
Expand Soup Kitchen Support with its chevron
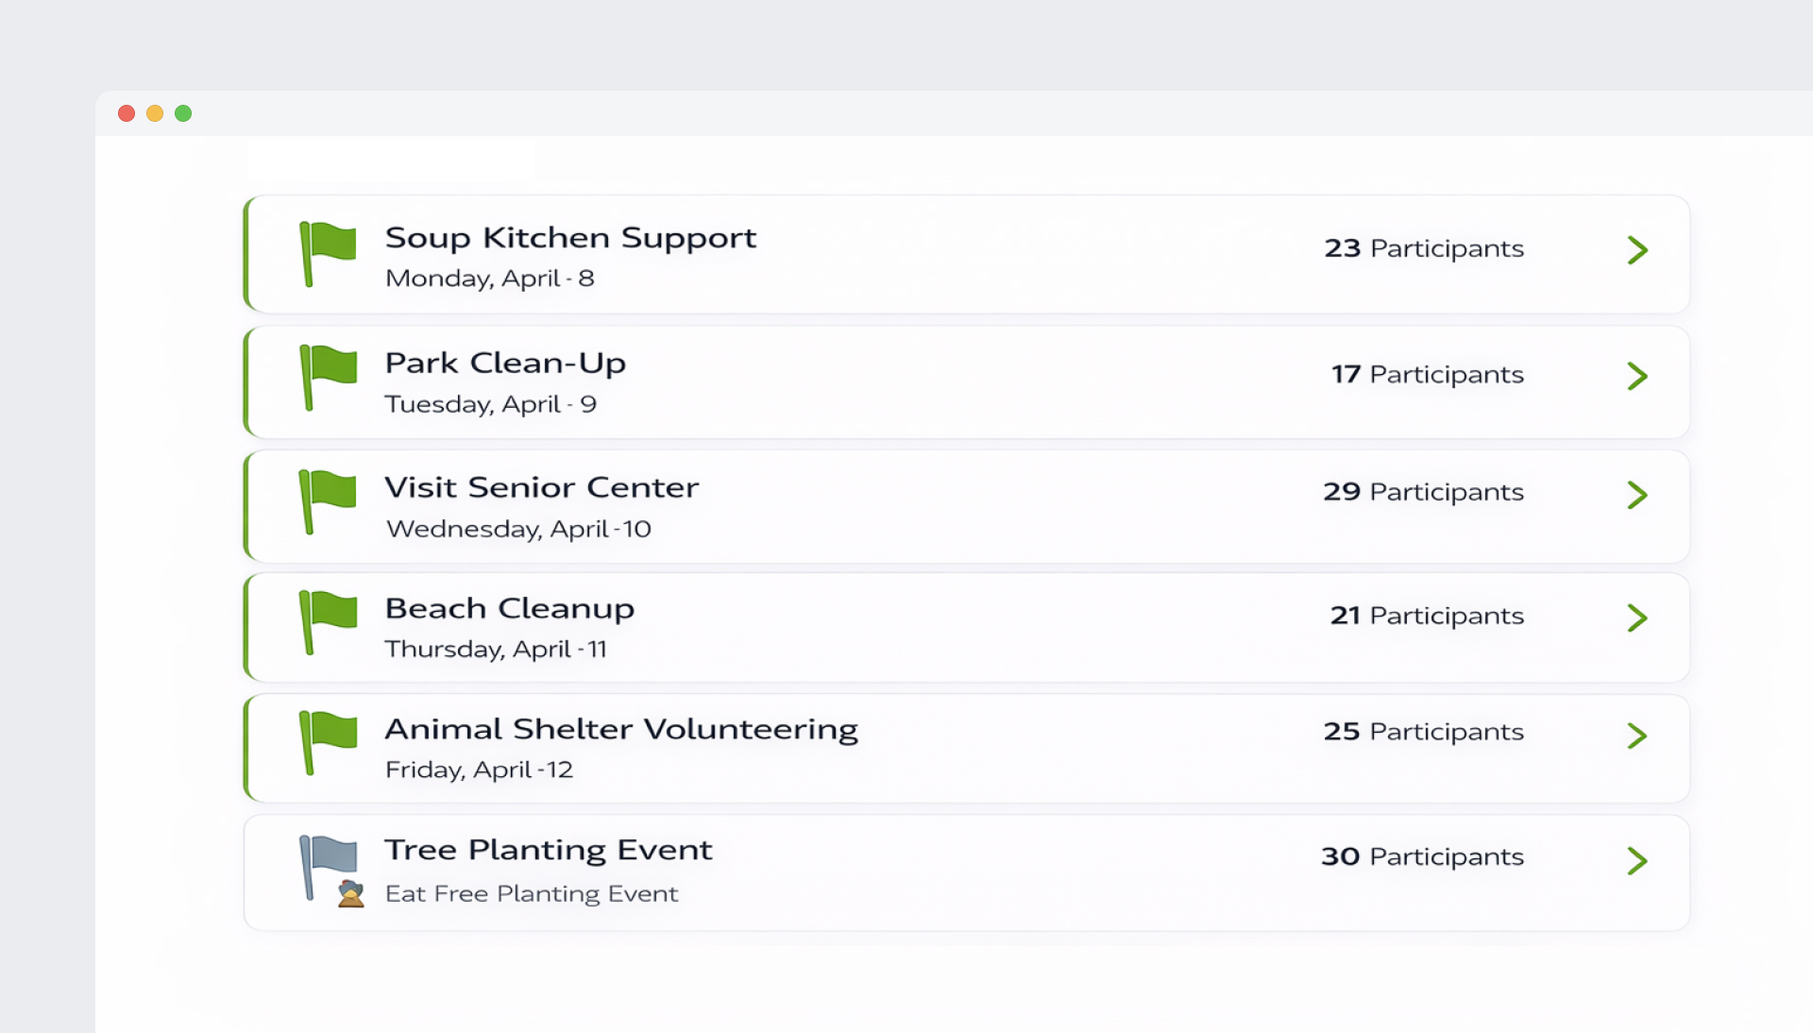(x=1637, y=250)
